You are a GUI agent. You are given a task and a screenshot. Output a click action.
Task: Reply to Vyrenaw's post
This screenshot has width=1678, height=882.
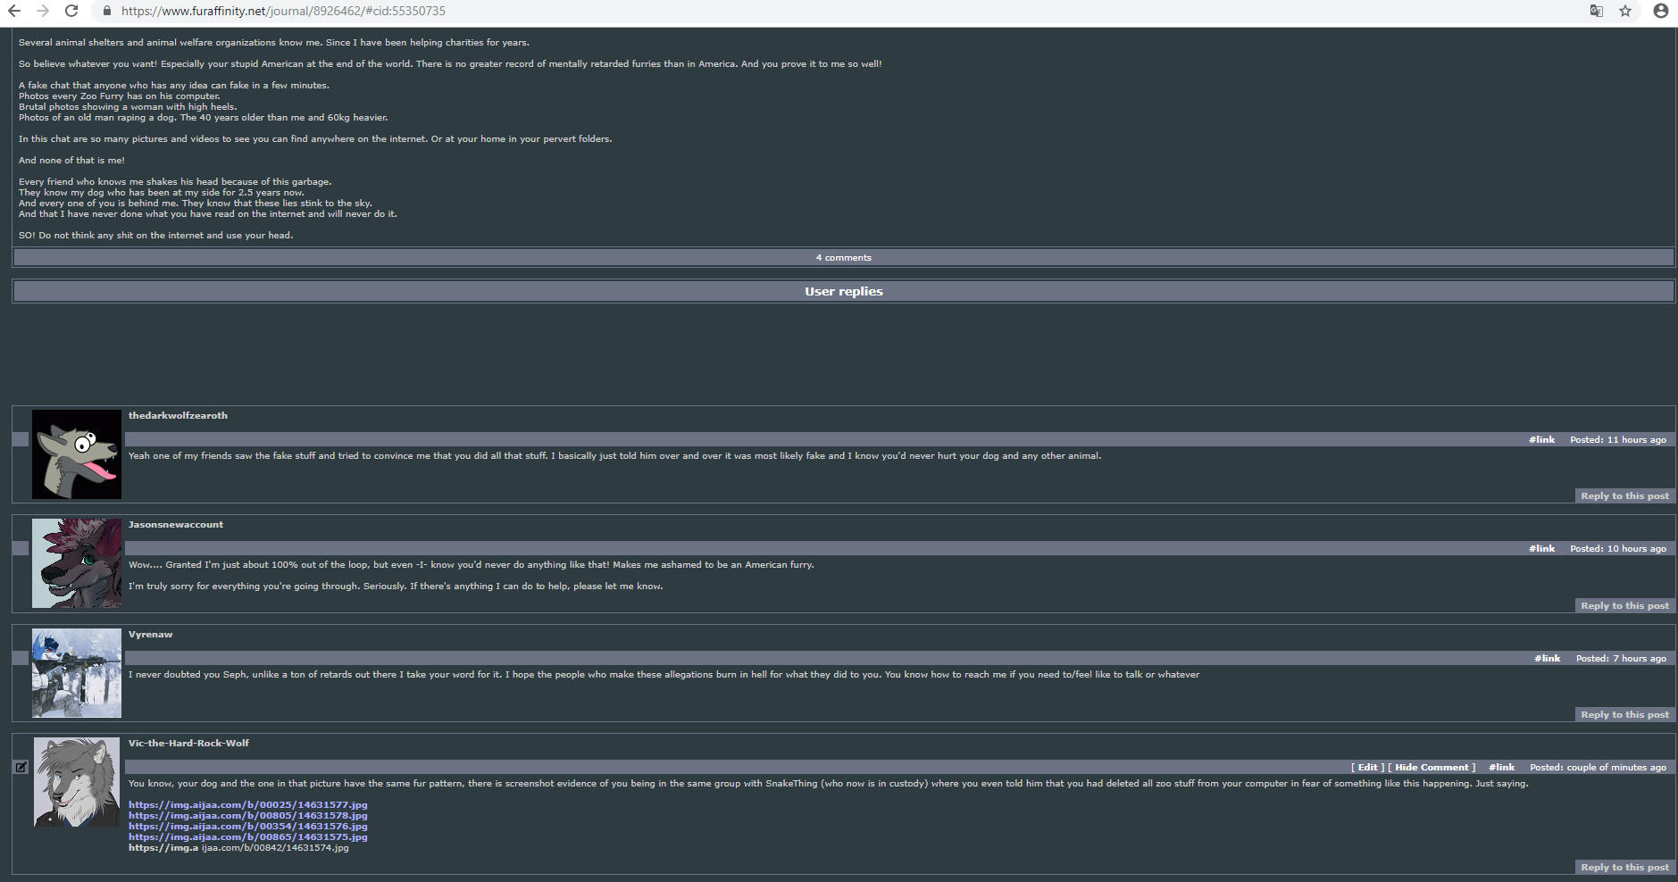tap(1624, 714)
